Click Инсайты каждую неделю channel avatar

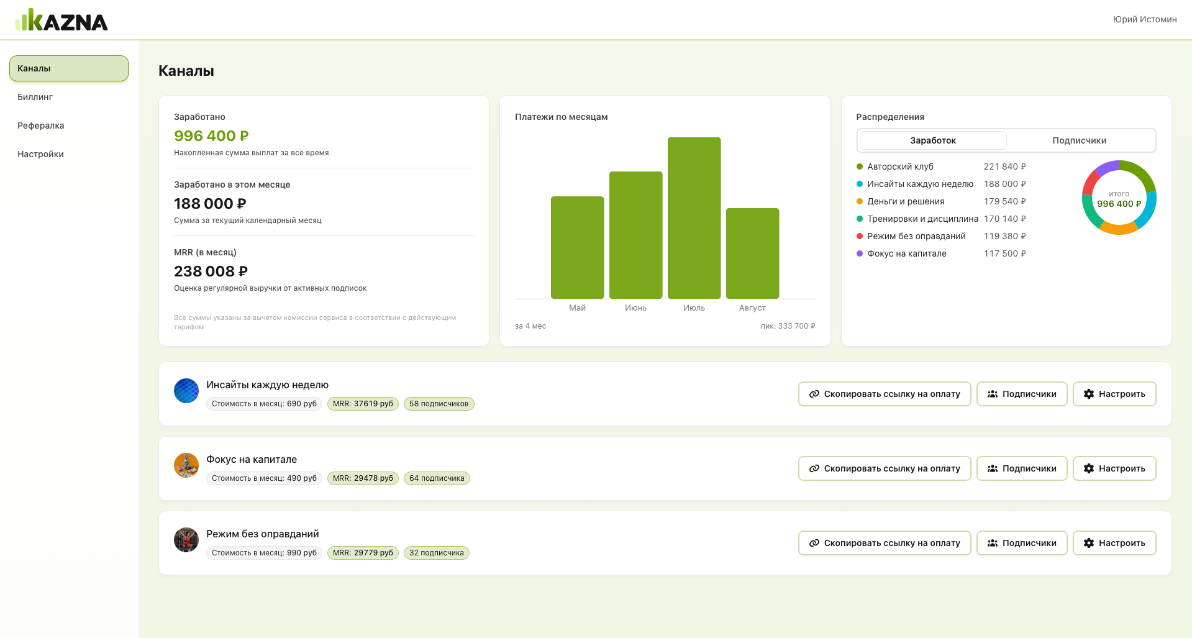click(186, 391)
